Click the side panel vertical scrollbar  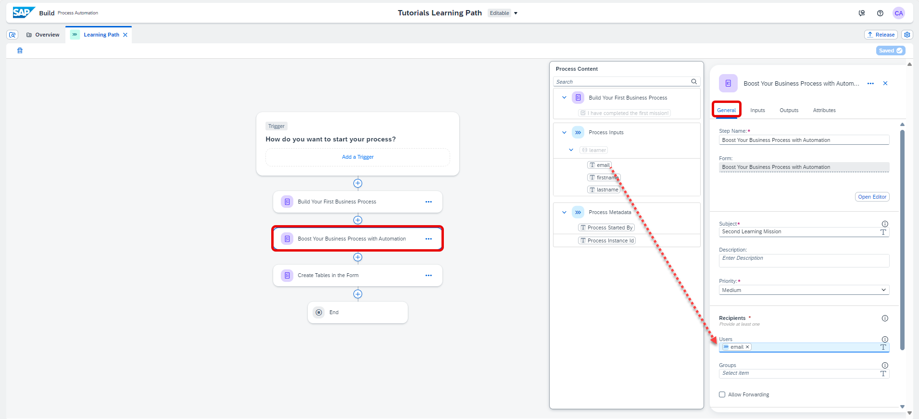click(902, 240)
